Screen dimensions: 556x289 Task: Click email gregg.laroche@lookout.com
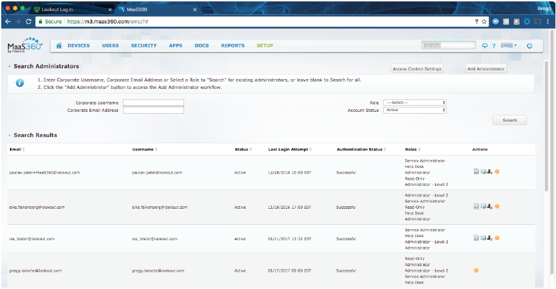pyautogui.click(x=35, y=270)
